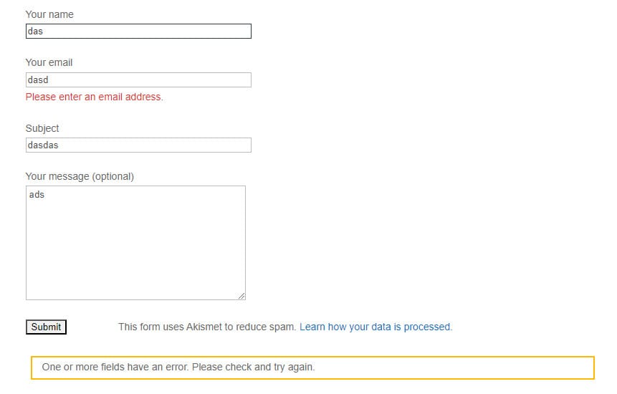617x394 pixels.
Task: Submit the contact form
Action: pyautogui.click(x=46, y=327)
